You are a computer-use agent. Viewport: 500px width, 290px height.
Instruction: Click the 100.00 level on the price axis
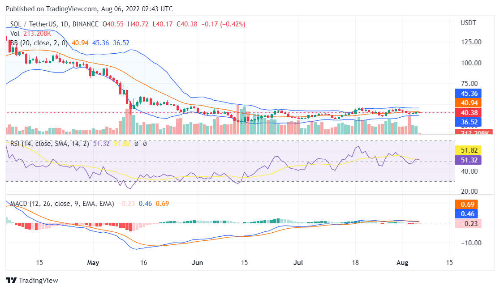471,63
